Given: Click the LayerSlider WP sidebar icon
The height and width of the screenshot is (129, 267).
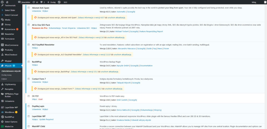Looking at the screenshot, I should [x=2, y=107].
